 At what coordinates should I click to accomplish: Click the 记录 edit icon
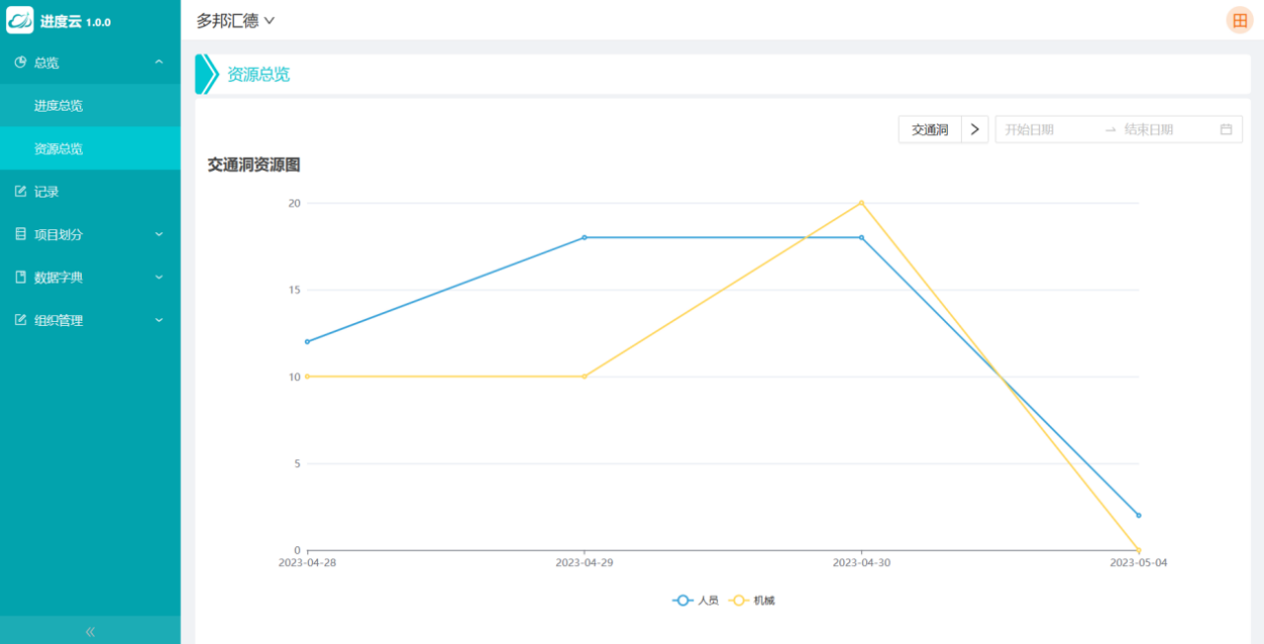pyautogui.click(x=21, y=192)
